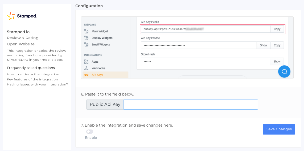Click the API Keys key icon
This screenshot has height=151, width=304.
pos(87,75)
